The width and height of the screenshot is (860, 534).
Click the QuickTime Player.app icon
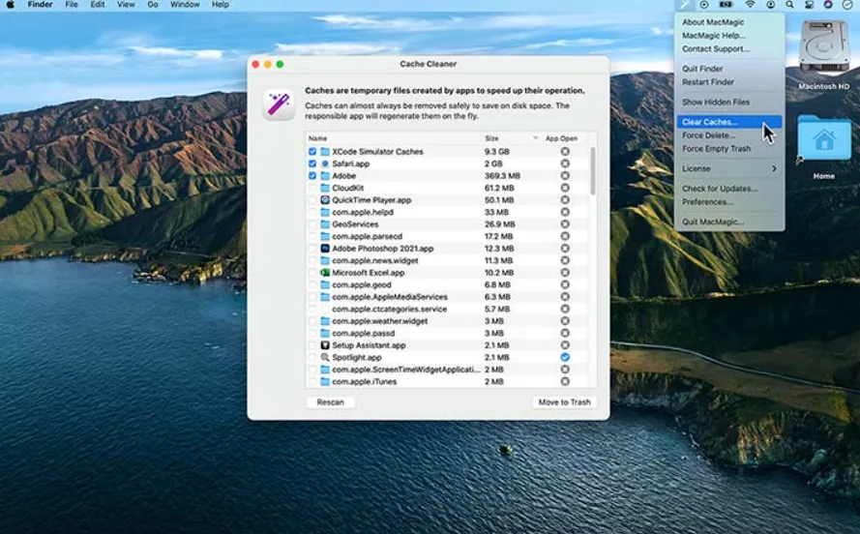tap(325, 199)
